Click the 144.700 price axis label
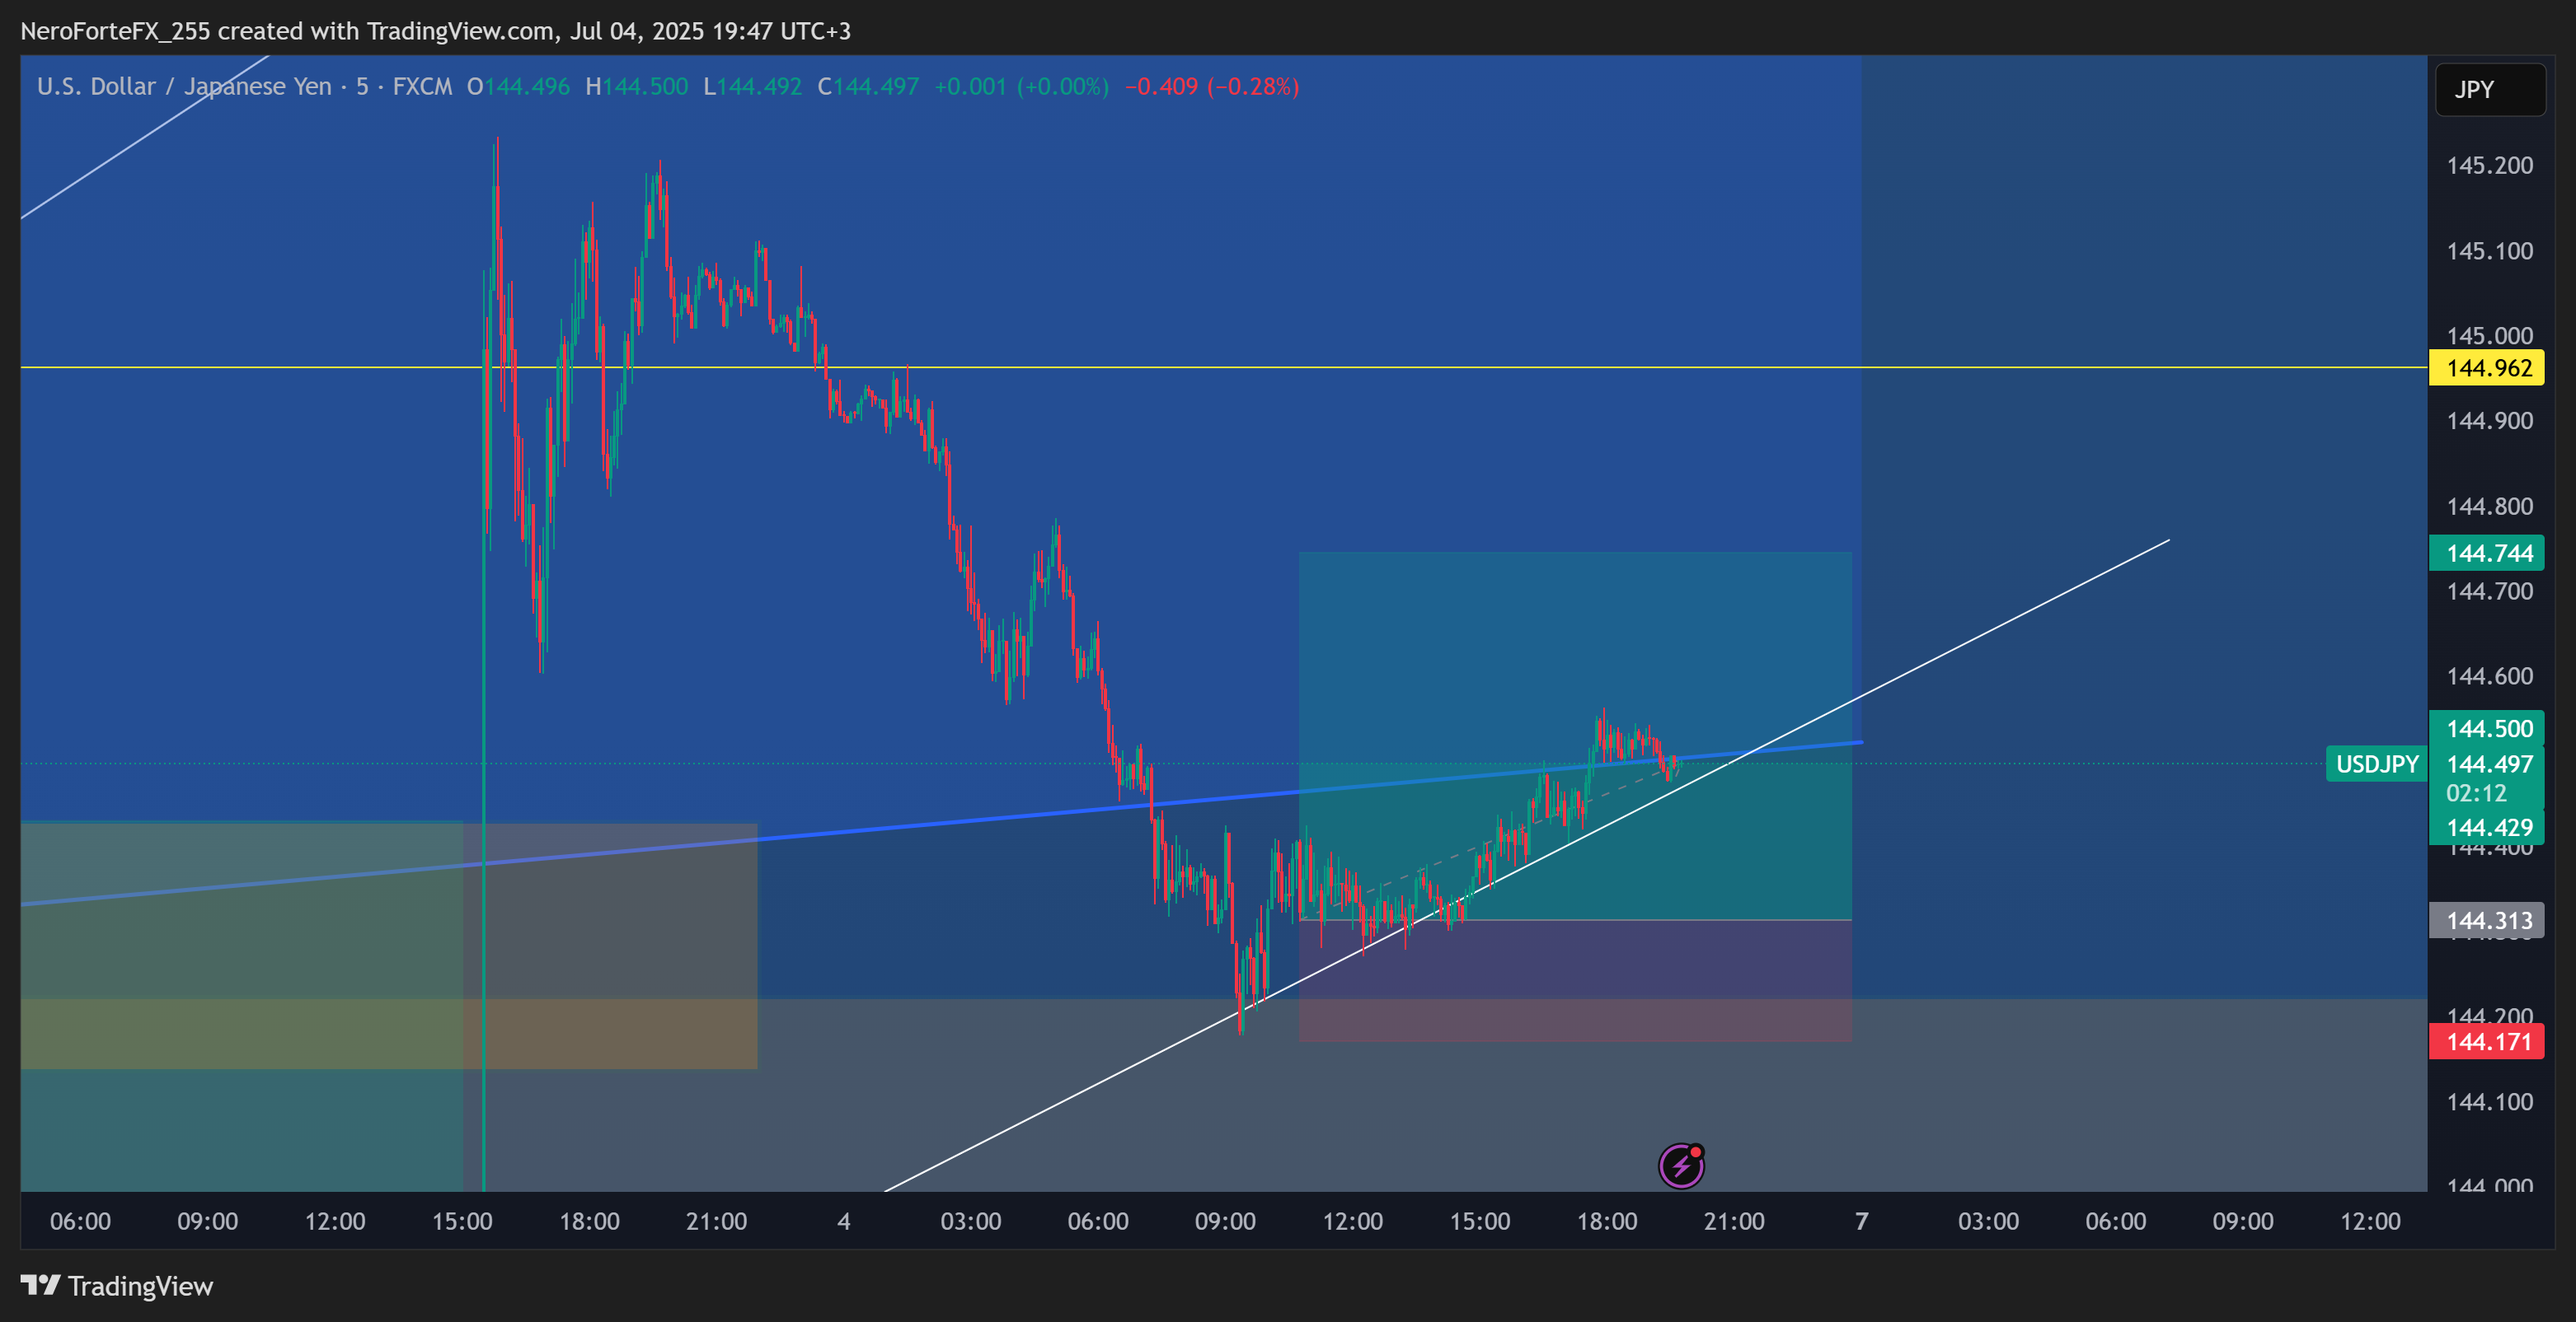Viewport: 2576px width, 1322px height. pyautogui.click(x=2489, y=591)
